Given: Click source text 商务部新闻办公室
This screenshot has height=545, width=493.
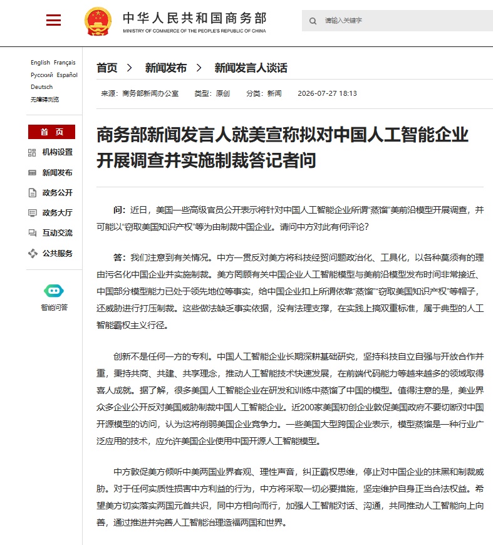Looking at the screenshot, I should pyautogui.click(x=150, y=93).
